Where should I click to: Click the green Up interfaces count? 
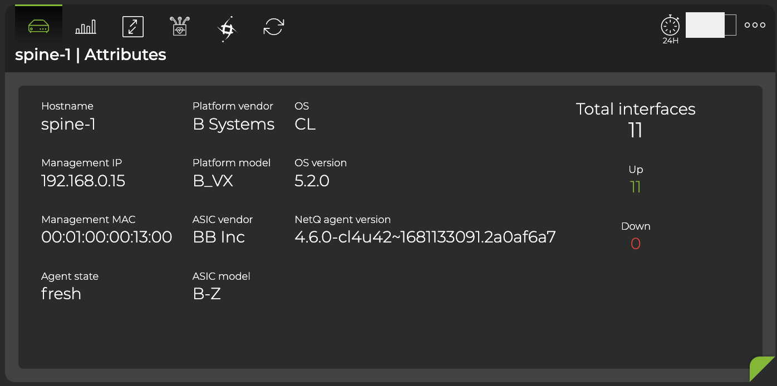pos(636,187)
